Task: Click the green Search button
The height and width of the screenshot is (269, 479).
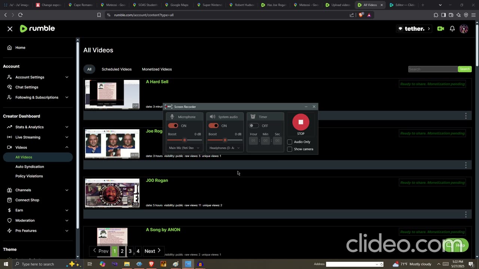Action: [x=464, y=69]
